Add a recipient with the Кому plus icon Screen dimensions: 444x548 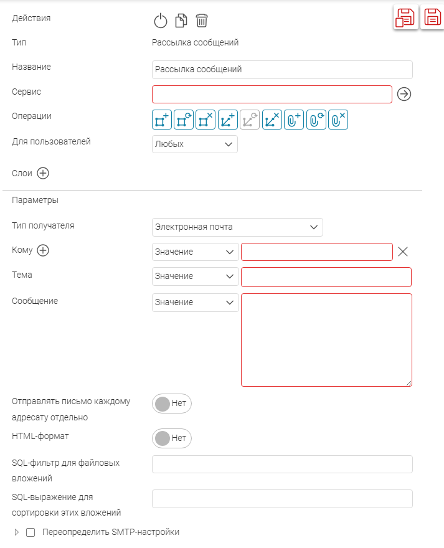pos(43,250)
